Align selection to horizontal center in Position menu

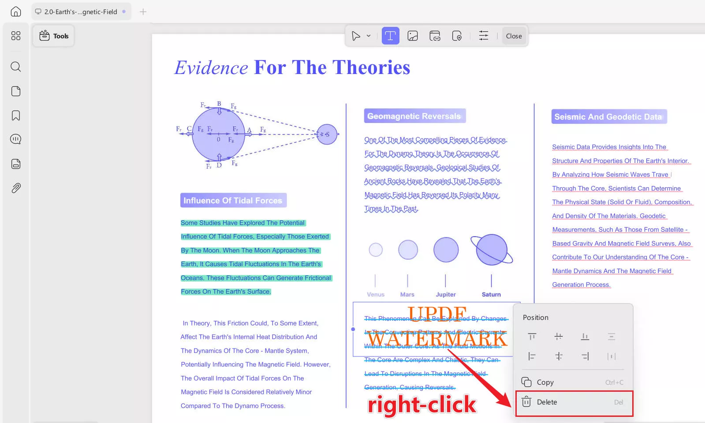559,356
